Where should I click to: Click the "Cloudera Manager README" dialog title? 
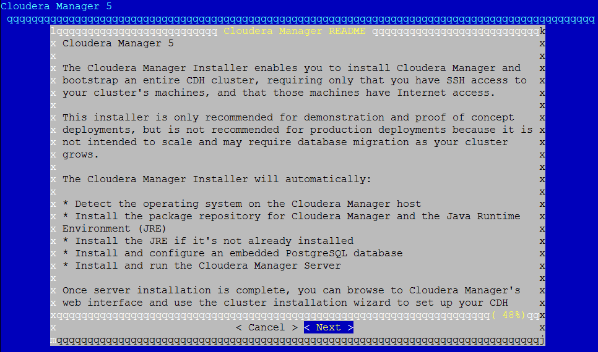point(294,31)
